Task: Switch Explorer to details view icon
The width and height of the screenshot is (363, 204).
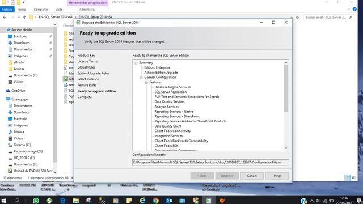Action: pyautogui.click(x=348, y=177)
